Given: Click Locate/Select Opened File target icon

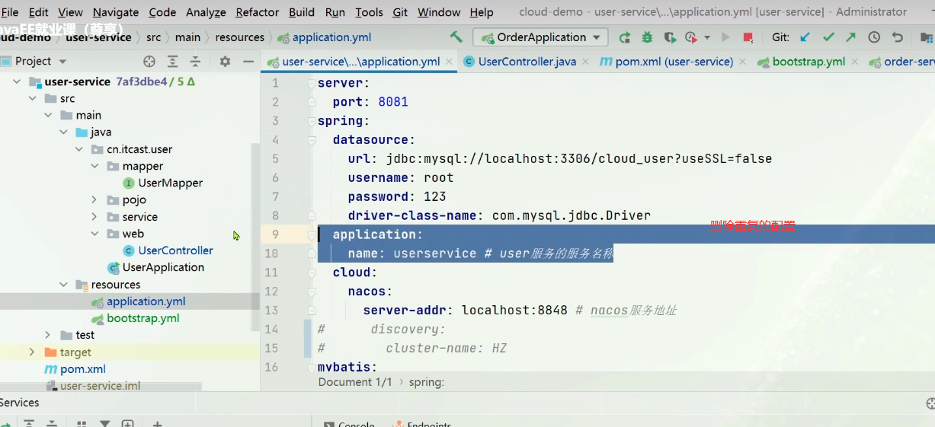Looking at the screenshot, I should click(x=149, y=62).
